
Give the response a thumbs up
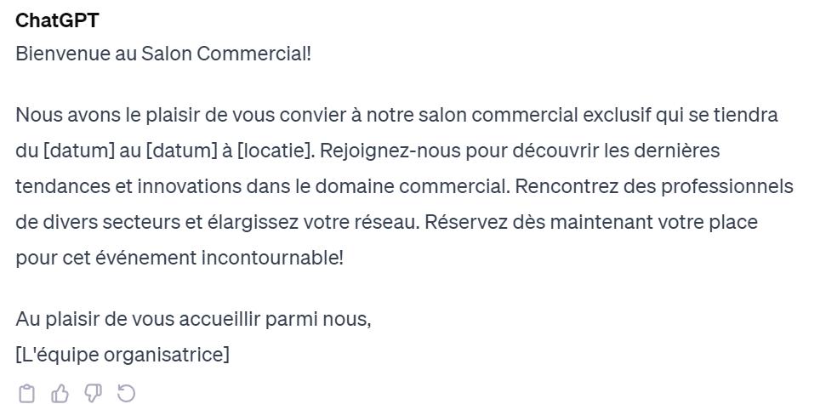(60, 393)
